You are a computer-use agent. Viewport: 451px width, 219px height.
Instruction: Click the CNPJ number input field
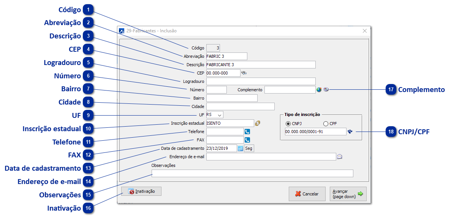(315, 132)
